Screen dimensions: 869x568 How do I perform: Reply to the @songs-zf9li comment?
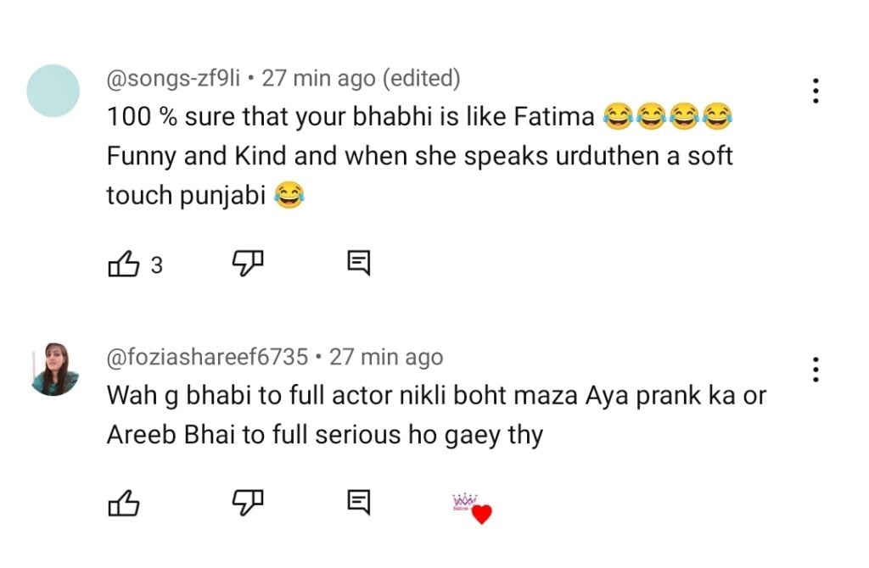(359, 265)
